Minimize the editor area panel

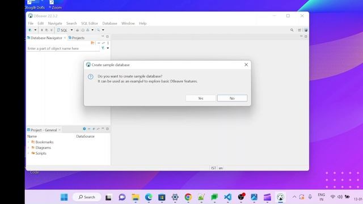click(301, 36)
